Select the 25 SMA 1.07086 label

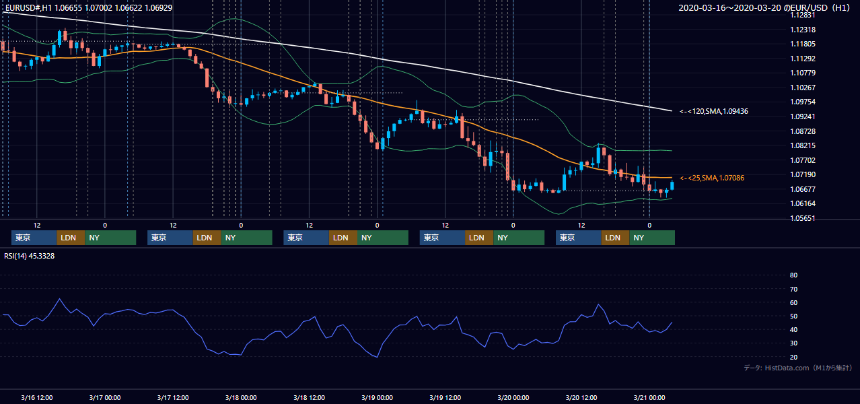coord(713,178)
